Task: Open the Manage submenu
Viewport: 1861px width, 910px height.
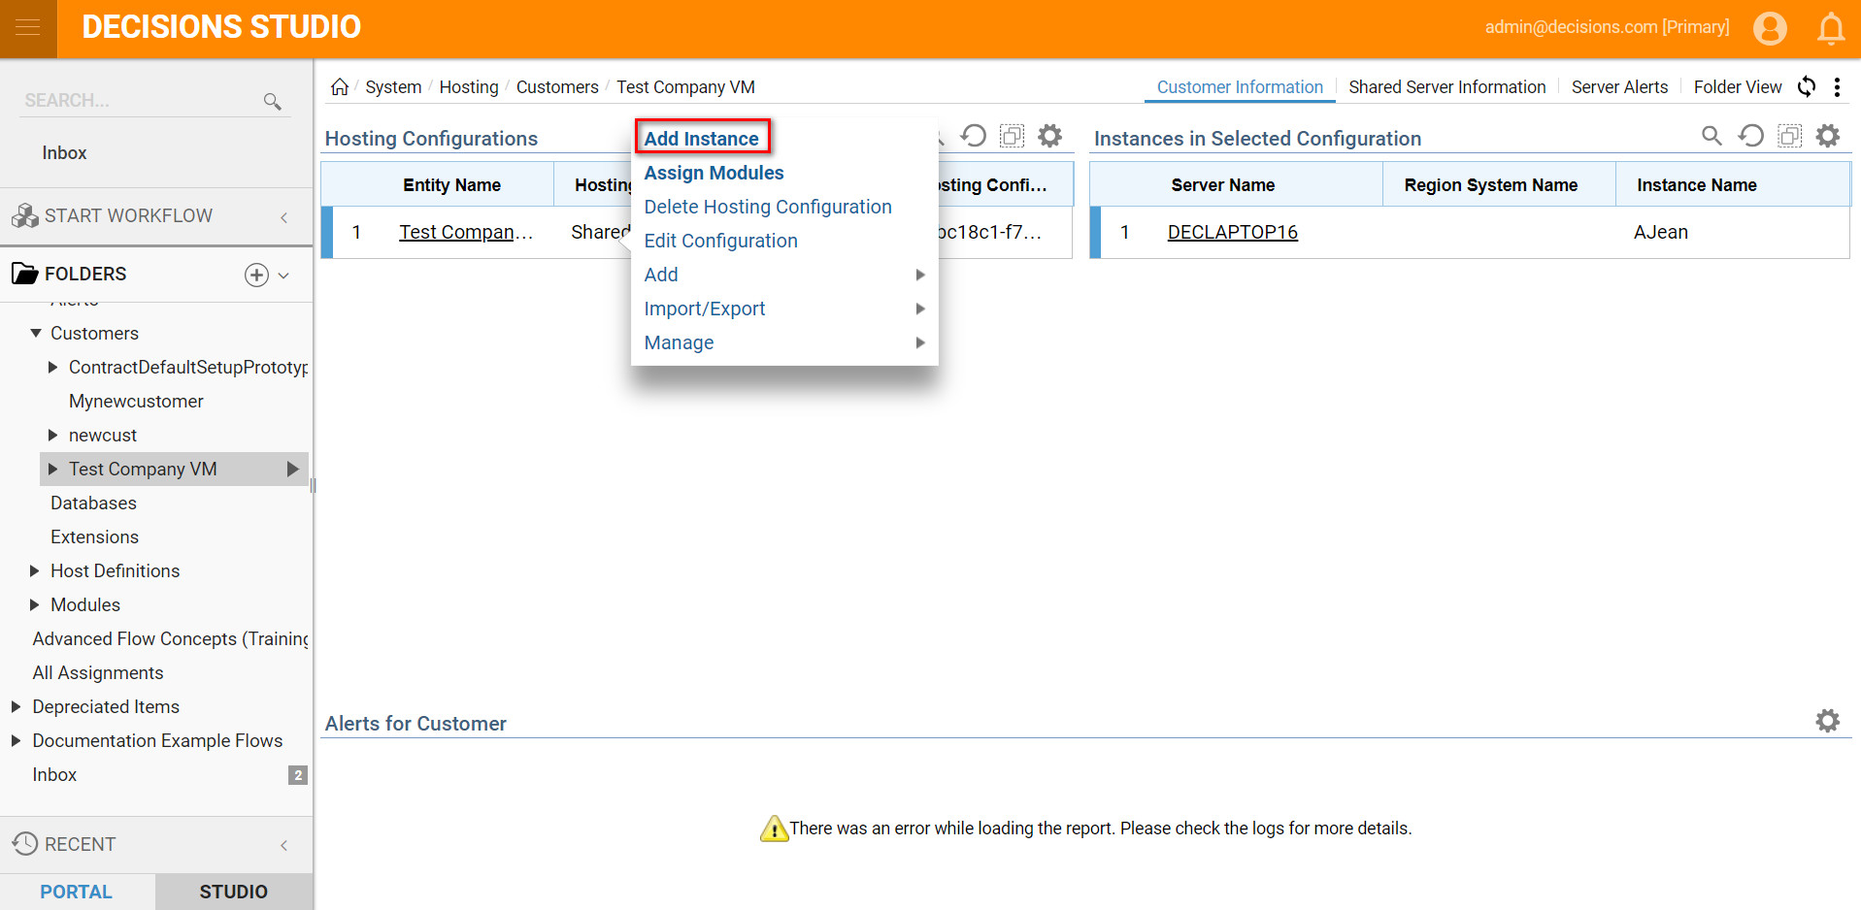Action: point(784,342)
